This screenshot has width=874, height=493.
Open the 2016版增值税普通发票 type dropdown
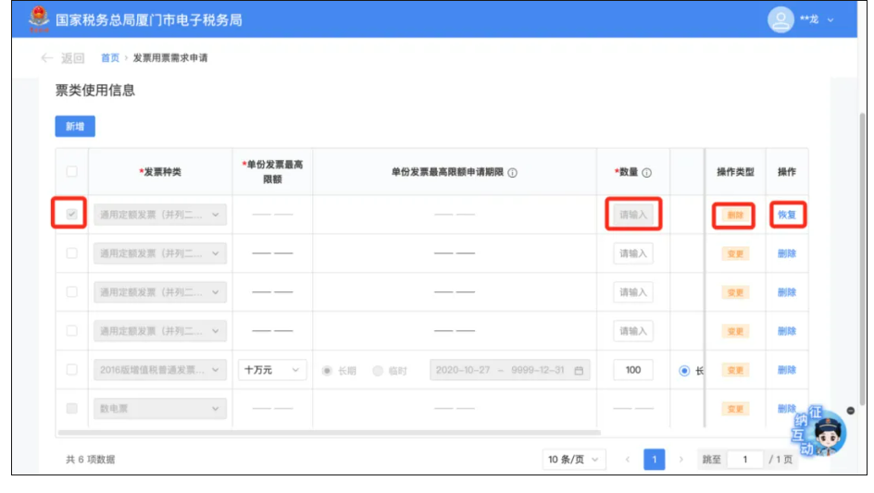tap(160, 370)
